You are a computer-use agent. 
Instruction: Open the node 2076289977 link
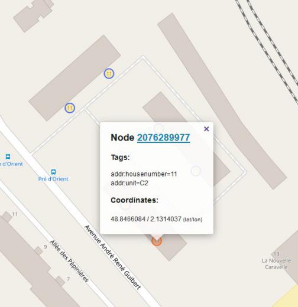[163, 138]
